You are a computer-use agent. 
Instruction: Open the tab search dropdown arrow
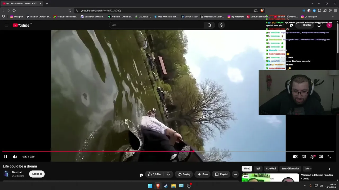click(312, 3)
